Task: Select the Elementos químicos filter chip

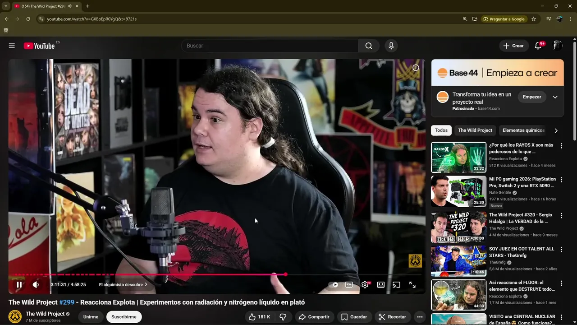Action: (523, 130)
